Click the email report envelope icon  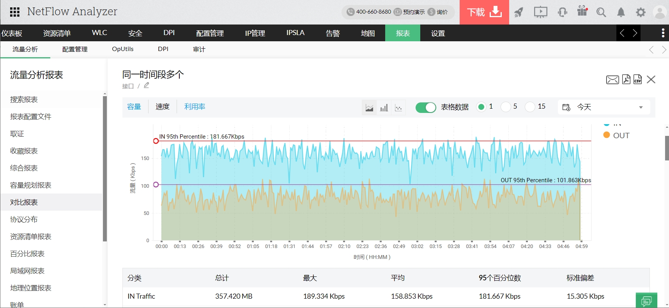point(612,80)
